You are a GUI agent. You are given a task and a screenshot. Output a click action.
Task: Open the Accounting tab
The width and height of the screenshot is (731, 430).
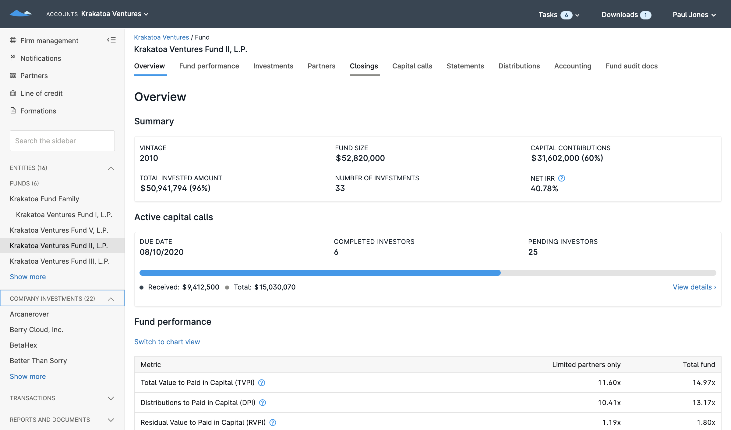tap(573, 66)
